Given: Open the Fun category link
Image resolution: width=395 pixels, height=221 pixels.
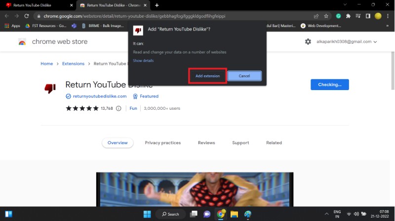Looking at the screenshot, I should [x=133, y=108].
